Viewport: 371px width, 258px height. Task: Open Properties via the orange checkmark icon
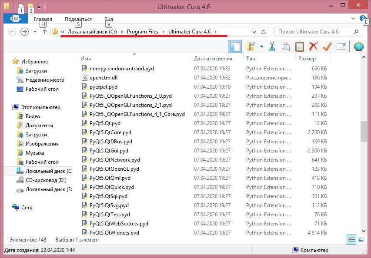coord(327,46)
